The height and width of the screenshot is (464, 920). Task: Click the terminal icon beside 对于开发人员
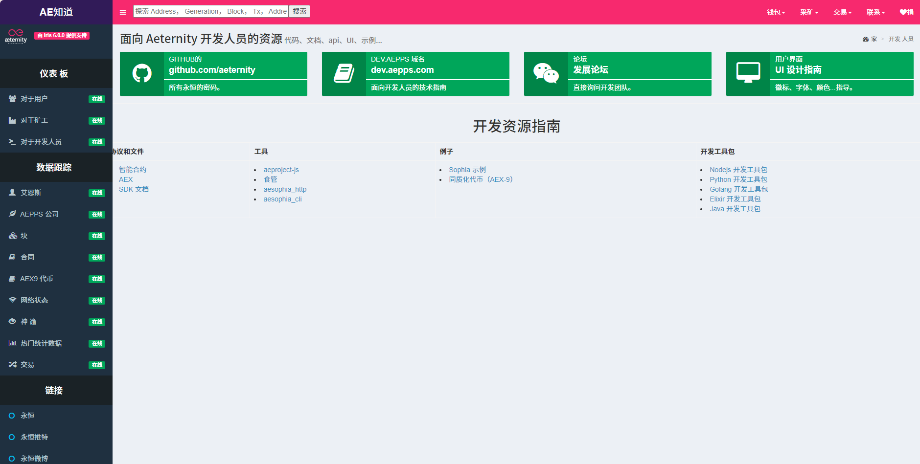(x=12, y=142)
